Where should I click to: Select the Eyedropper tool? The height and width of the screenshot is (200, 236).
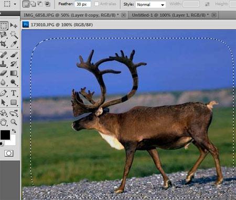point(14,44)
